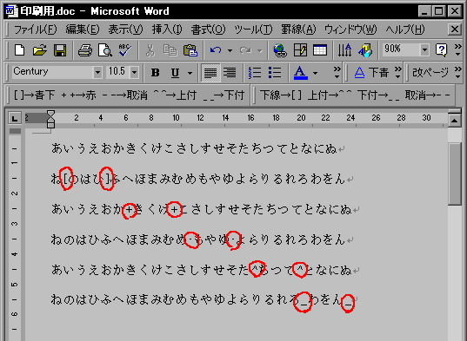Show the Drawing toolbar icon
This screenshot has height=341, width=467.
(x=365, y=50)
